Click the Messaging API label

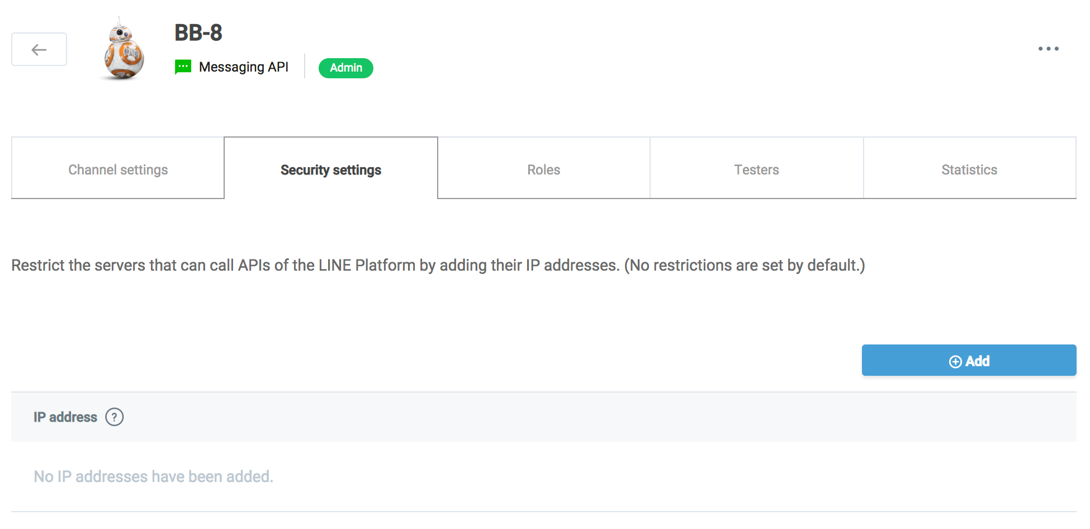coord(244,67)
